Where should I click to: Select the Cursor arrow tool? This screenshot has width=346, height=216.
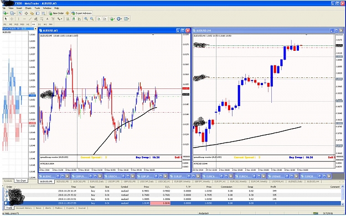[x=6, y=19]
